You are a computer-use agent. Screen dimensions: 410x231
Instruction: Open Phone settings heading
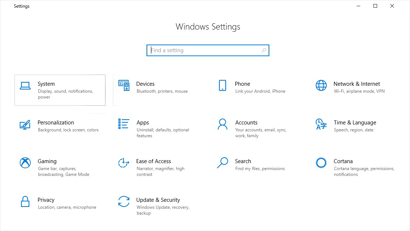coord(242,84)
